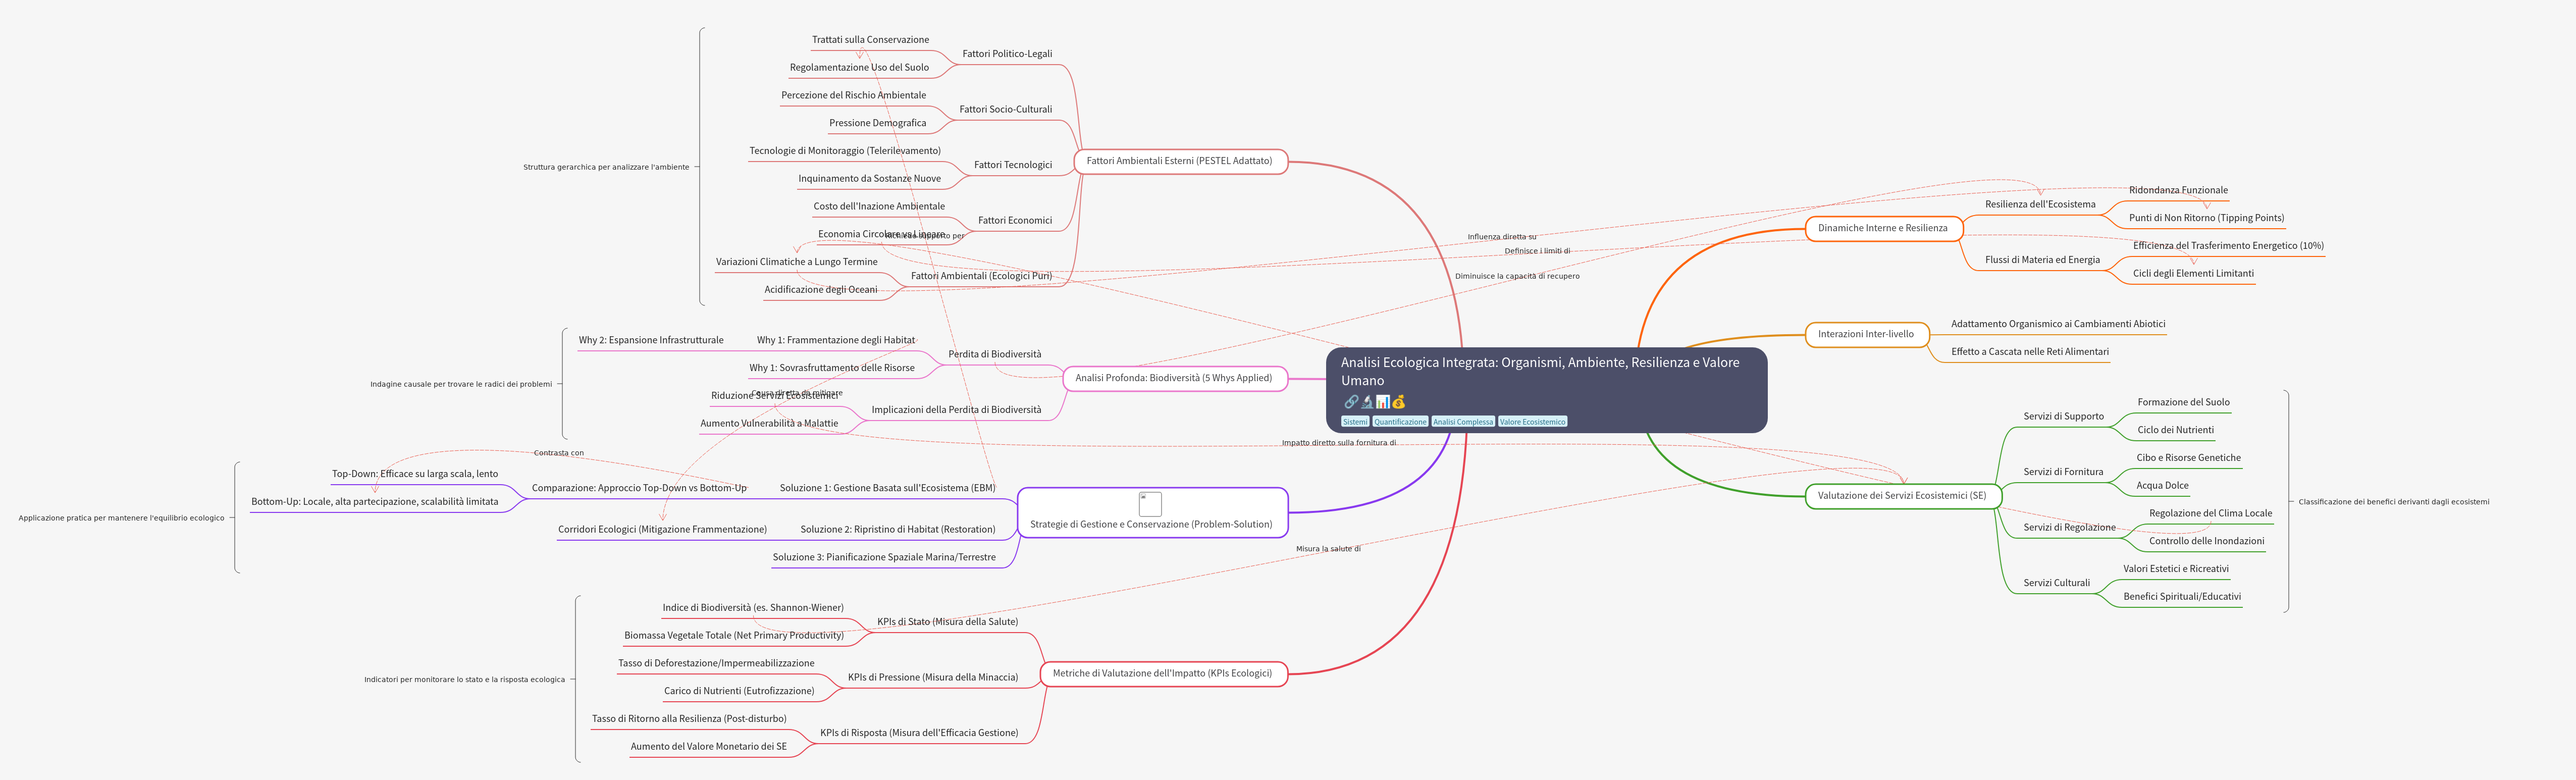
Task: Click the money bag icon in central node
Action: (x=1398, y=402)
